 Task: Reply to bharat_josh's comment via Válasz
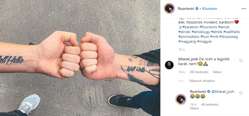point(217,72)
